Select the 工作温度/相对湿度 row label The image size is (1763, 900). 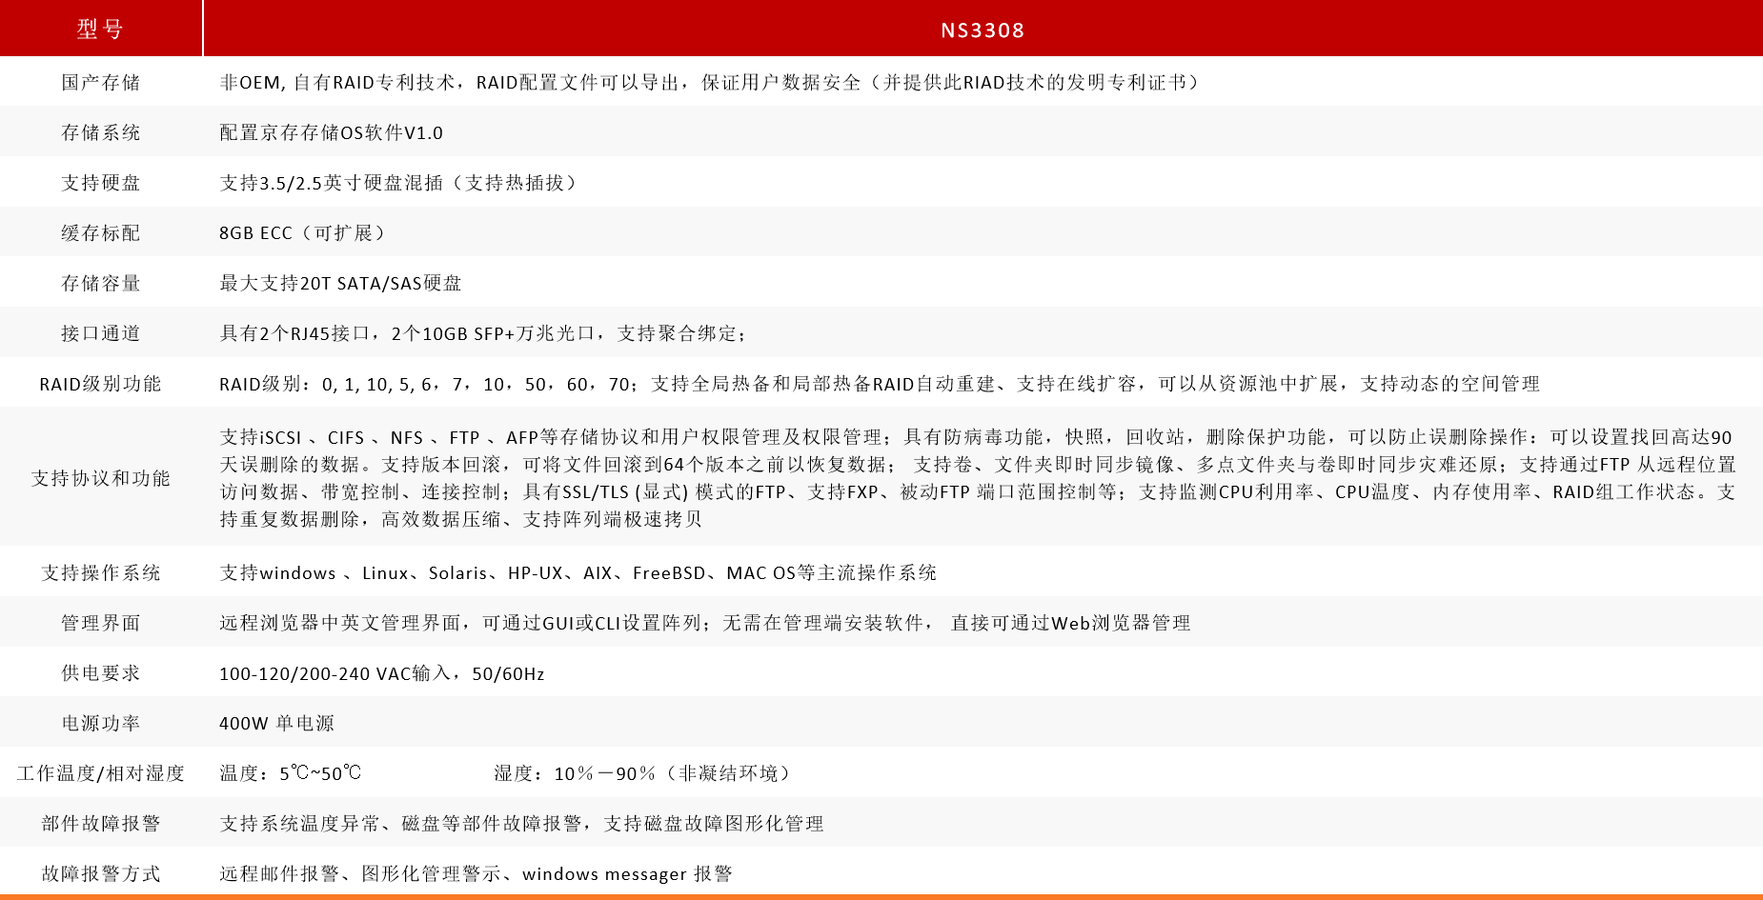pos(101,773)
